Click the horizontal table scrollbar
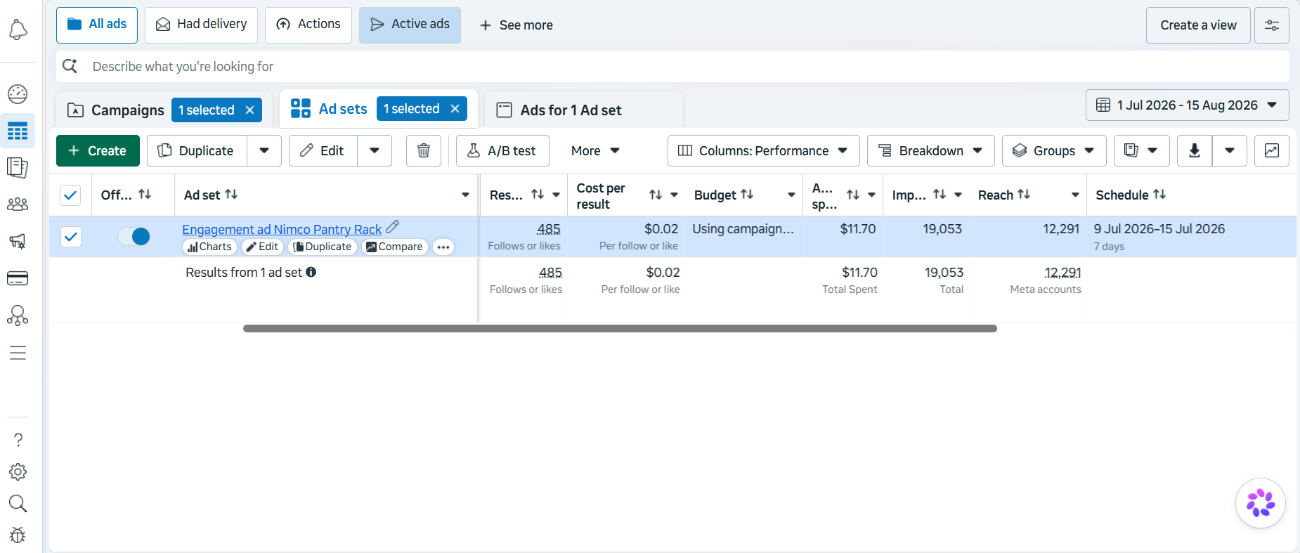 (x=620, y=328)
